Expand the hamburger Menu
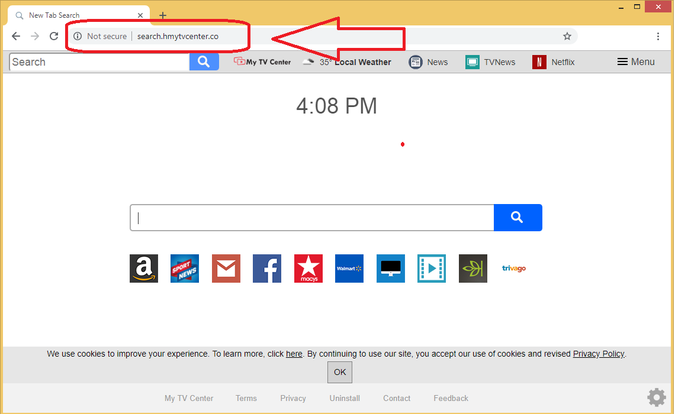675x414 pixels. click(x=636, y=62)
